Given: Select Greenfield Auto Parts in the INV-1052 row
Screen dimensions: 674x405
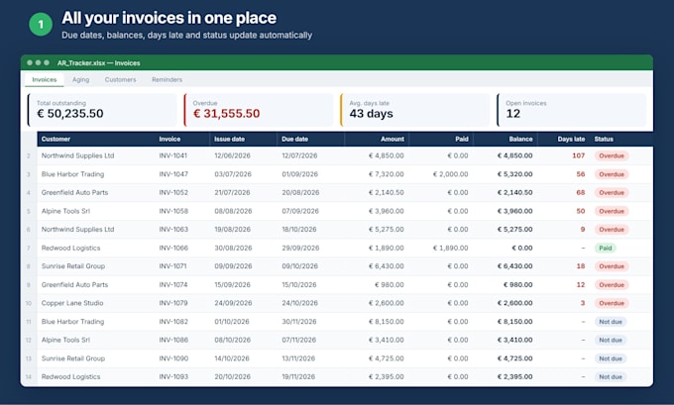Looking at the screenshot, I should pyautogui.click(x=74, y=192).
